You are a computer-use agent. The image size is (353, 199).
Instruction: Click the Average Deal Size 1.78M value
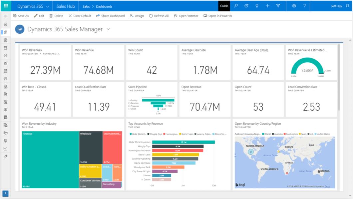[x=205, y=70]
